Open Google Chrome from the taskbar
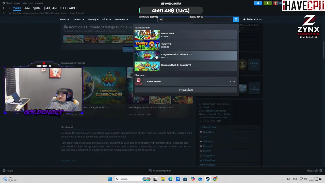 [x=215, y=179]
